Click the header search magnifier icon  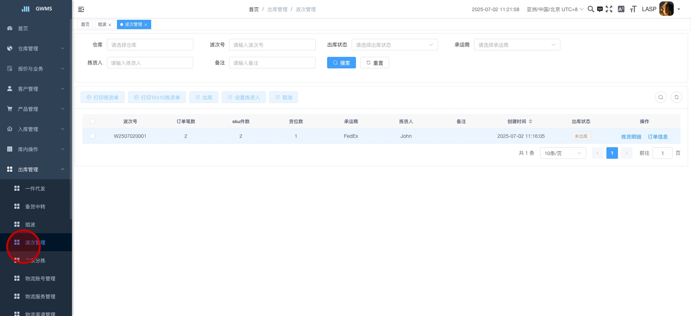tap(591, 9)
